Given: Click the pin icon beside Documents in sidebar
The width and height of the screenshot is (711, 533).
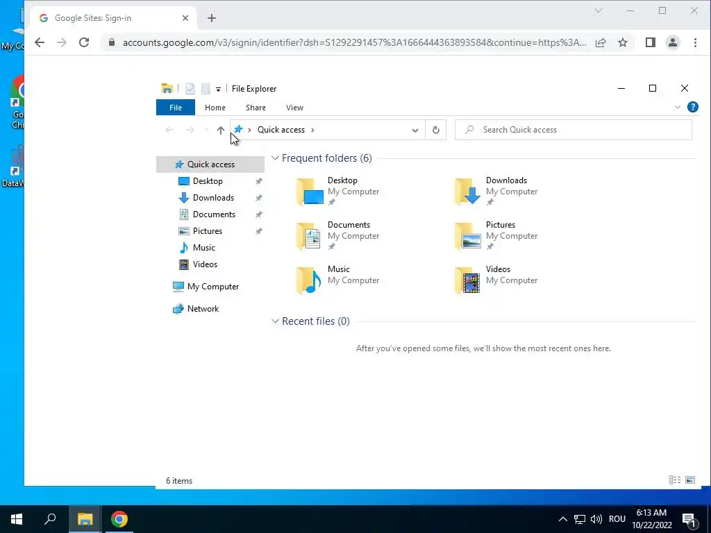Looking at the screenshot, I should click(258, 214).
